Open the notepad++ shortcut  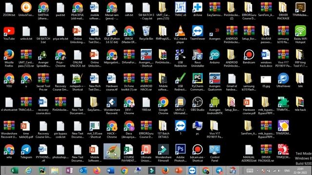(78, 82)
